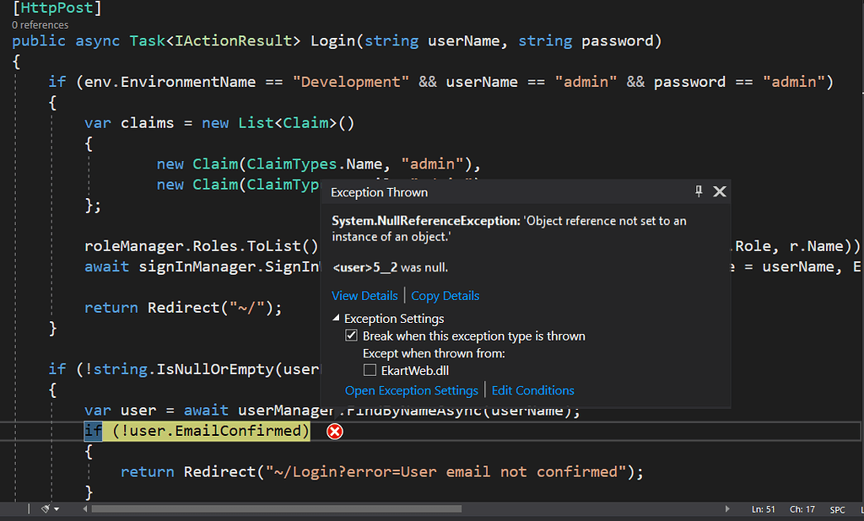This screenshot has width=864, height=521.
Task: Click View Details in the exception popup
Action: (364, 296)
